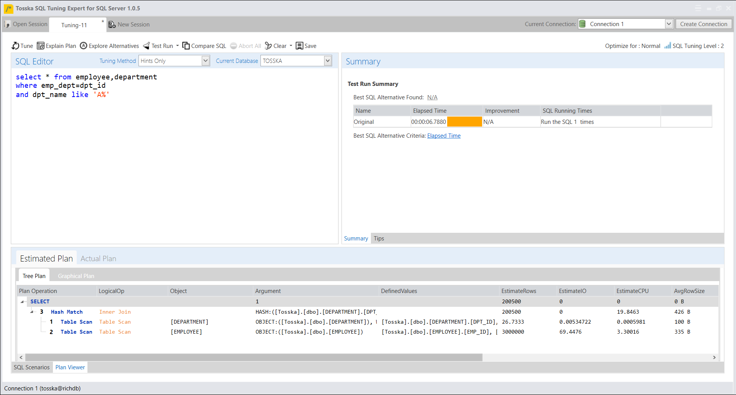Click the Clear broom icon
This screenshot has height=395, width=736.
(268, 46)
